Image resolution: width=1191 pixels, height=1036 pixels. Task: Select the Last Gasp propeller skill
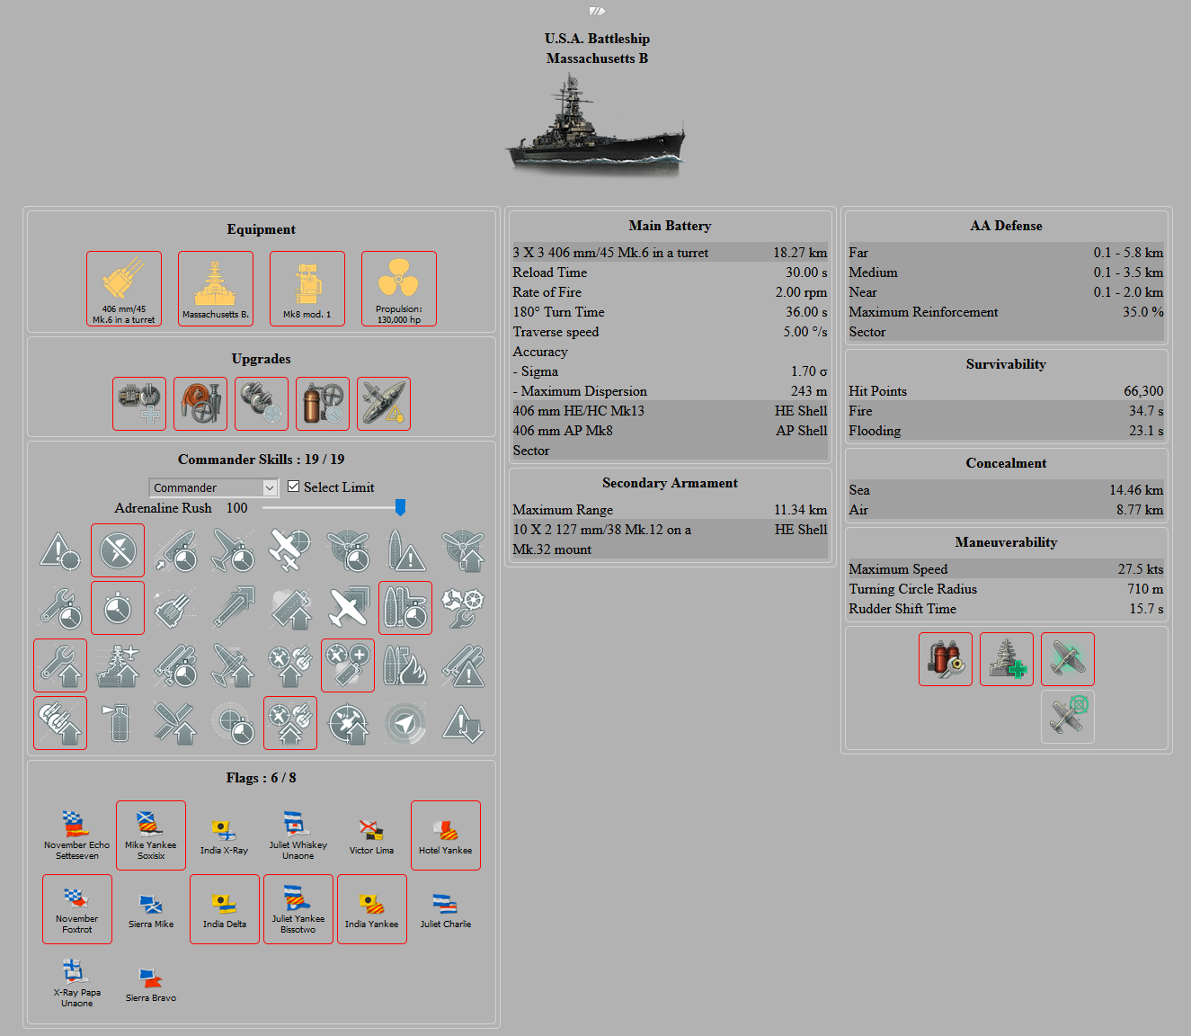pyautogui.click(x=463, y=550)
